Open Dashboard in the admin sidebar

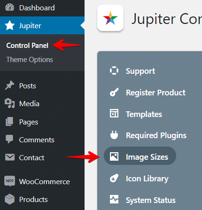click(37, 8)
